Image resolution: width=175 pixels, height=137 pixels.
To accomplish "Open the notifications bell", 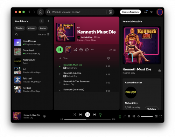I will click(146, 12).
